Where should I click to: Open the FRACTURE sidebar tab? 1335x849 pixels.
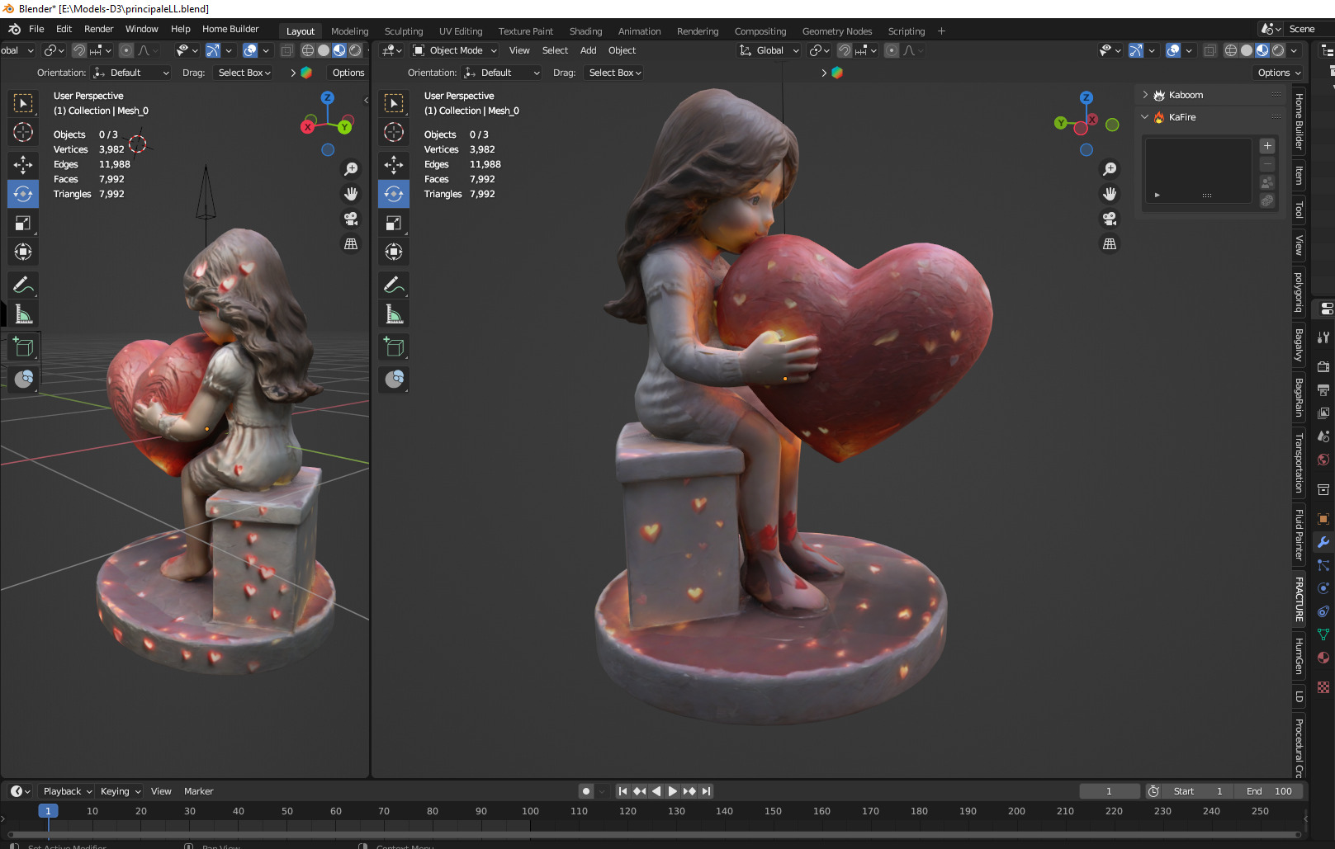coord(1299,599)
